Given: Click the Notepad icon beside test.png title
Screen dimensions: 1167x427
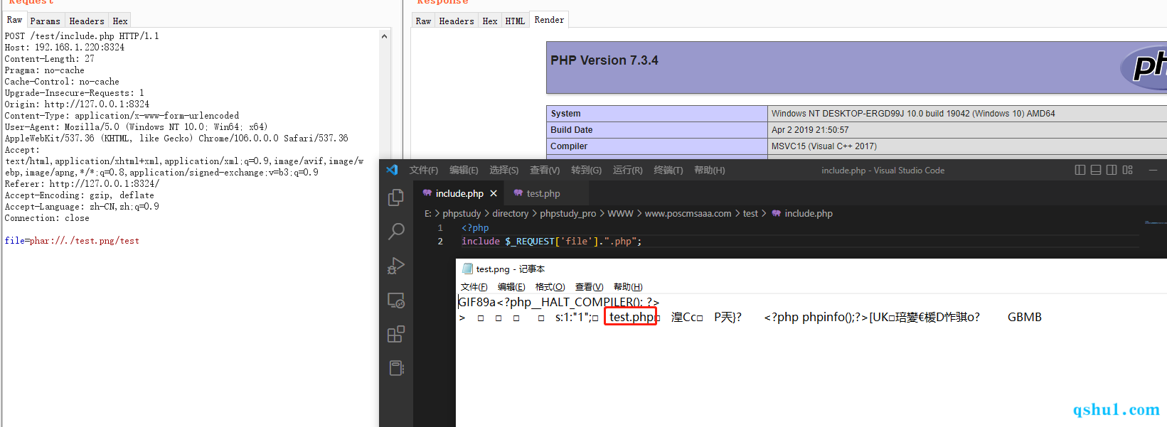Looking at the screenshot, I should [x=467, y=269].
